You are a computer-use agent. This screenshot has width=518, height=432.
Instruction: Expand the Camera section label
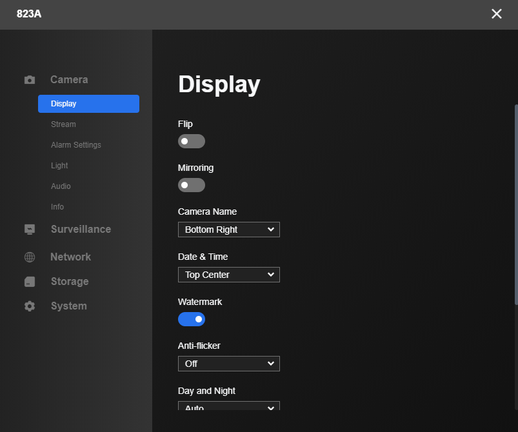coord(69,79)
